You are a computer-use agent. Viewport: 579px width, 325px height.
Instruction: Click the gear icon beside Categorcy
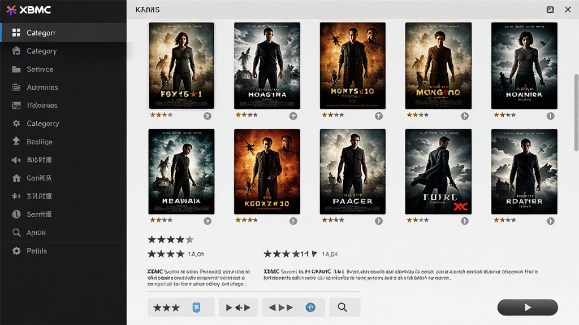[x=16, y=124]
